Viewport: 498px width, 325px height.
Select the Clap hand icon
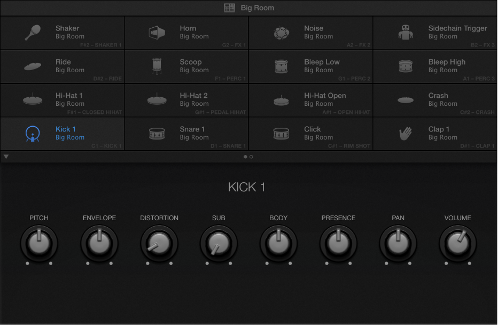click(x=406, y=133)
